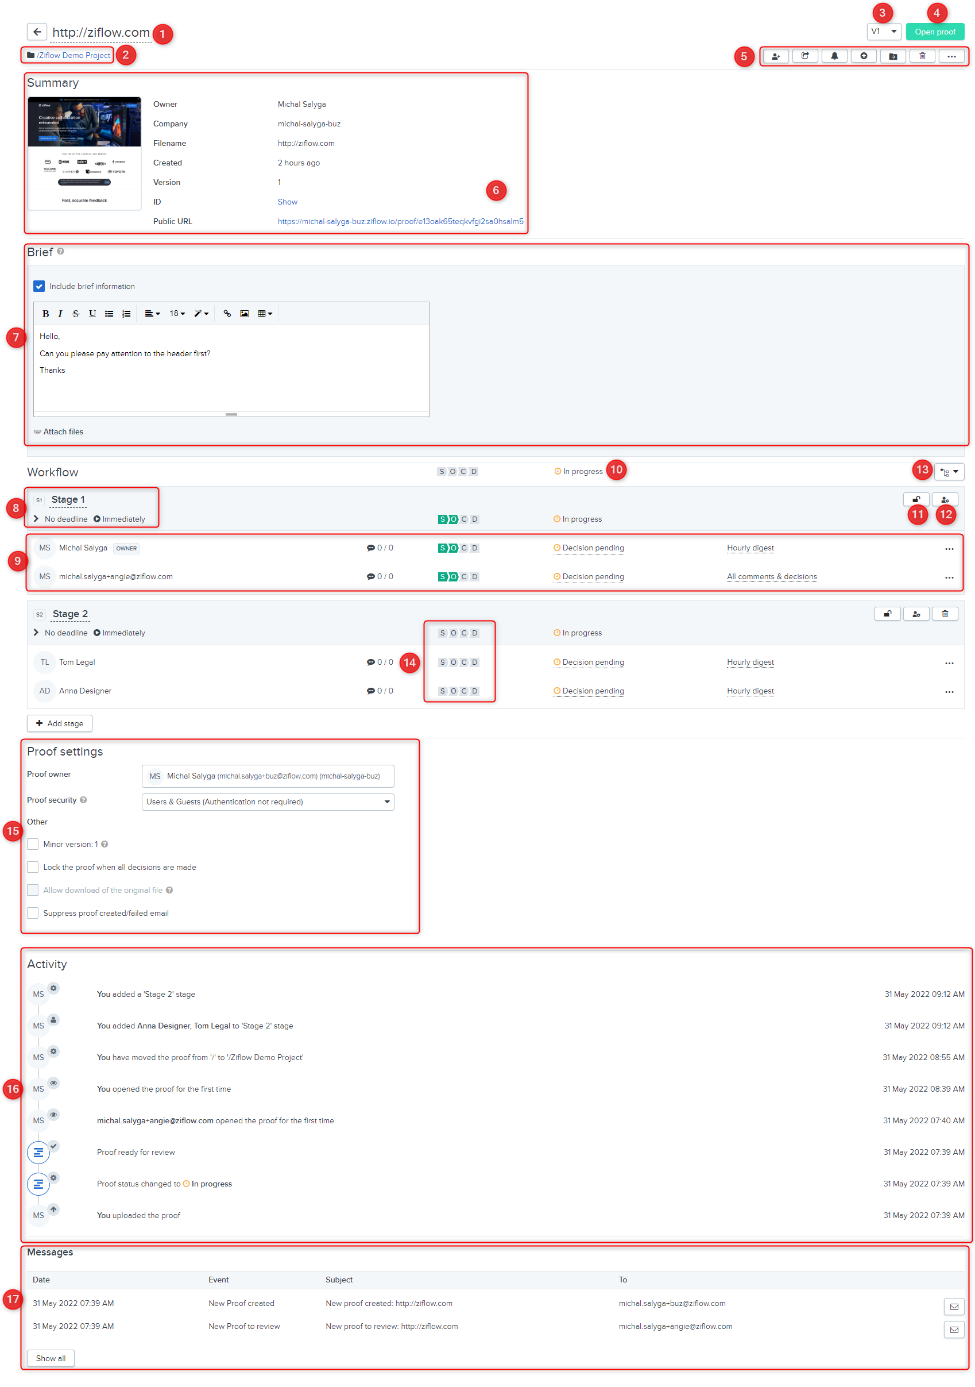Image resolution: width=975 pixels, height=1387 pixels.
Task: Click the share proof icon
Action: click(805, 56)
